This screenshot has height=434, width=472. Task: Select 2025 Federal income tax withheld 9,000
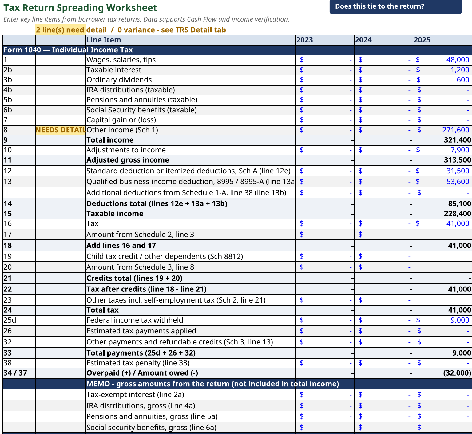pos(442,320)
